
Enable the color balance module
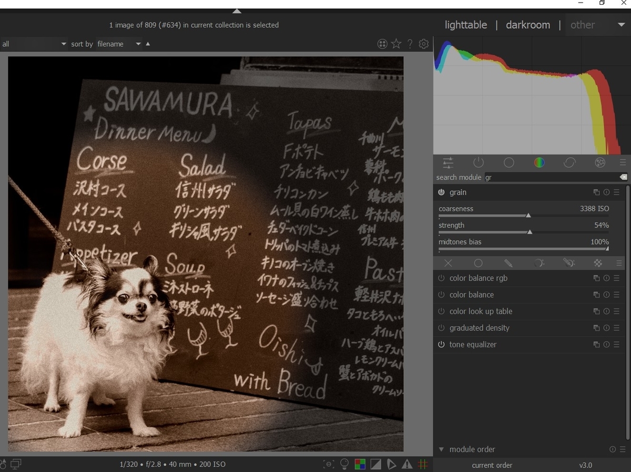441,295
